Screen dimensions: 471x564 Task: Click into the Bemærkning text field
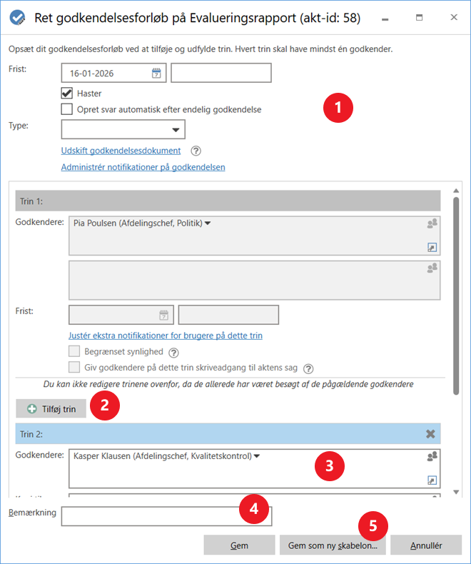tap(166, 515)
